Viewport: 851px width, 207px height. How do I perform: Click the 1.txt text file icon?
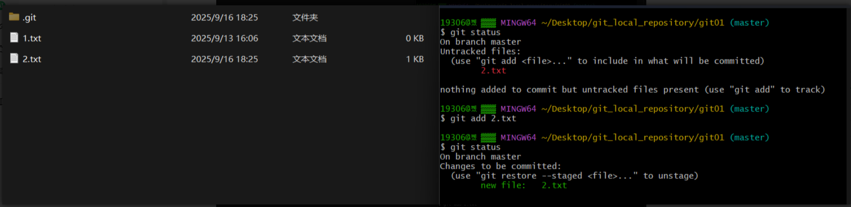[x=14, y=38]
